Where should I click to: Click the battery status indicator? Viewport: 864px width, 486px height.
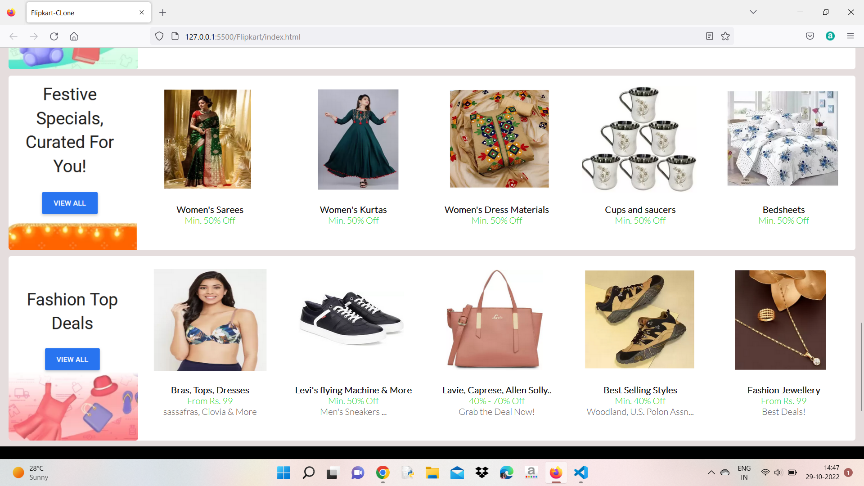(791, 473)
